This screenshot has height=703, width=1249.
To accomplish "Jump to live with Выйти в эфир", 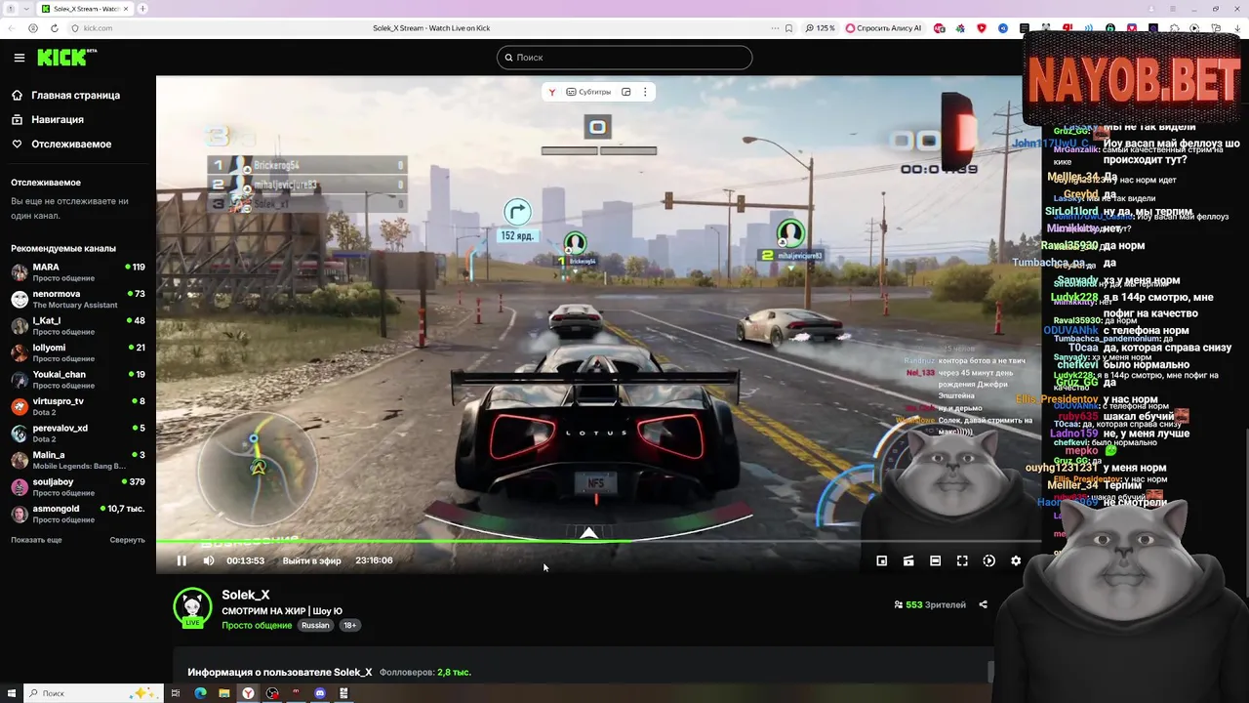I will click(311, 560).
